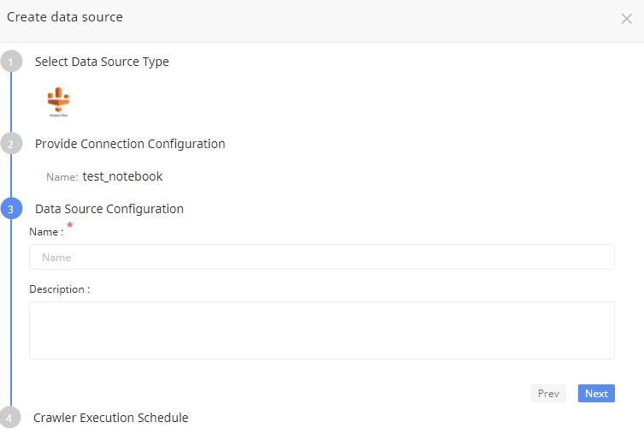Click inside the Description text area

coord(322,330)
